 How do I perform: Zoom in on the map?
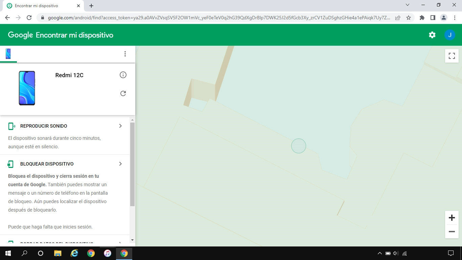(x=452, y=218)
